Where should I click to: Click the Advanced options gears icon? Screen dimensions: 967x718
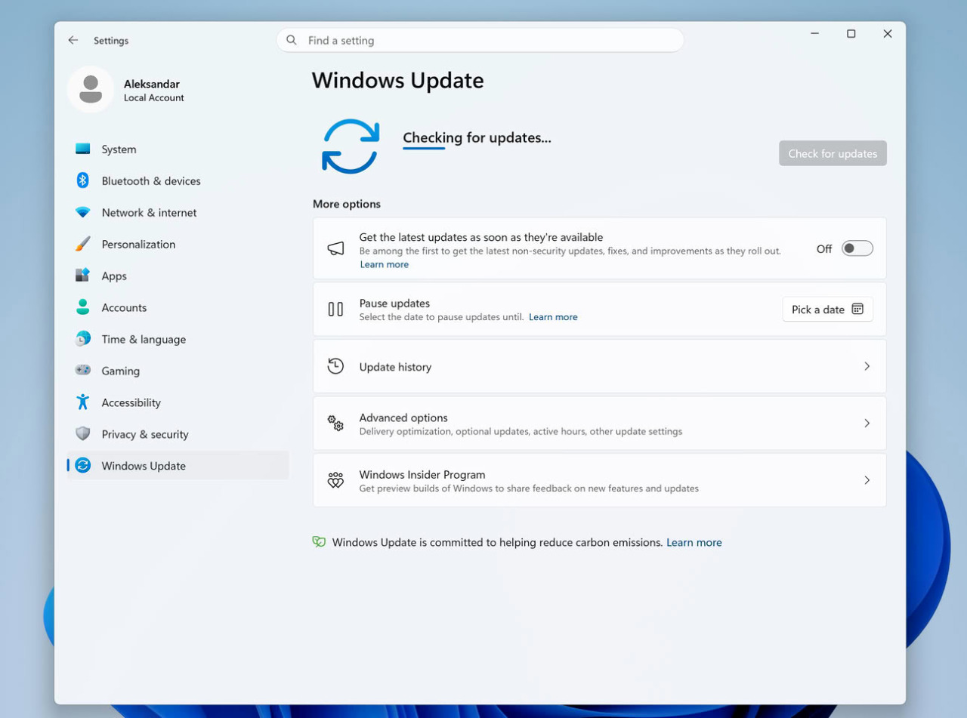coord(335,423)
